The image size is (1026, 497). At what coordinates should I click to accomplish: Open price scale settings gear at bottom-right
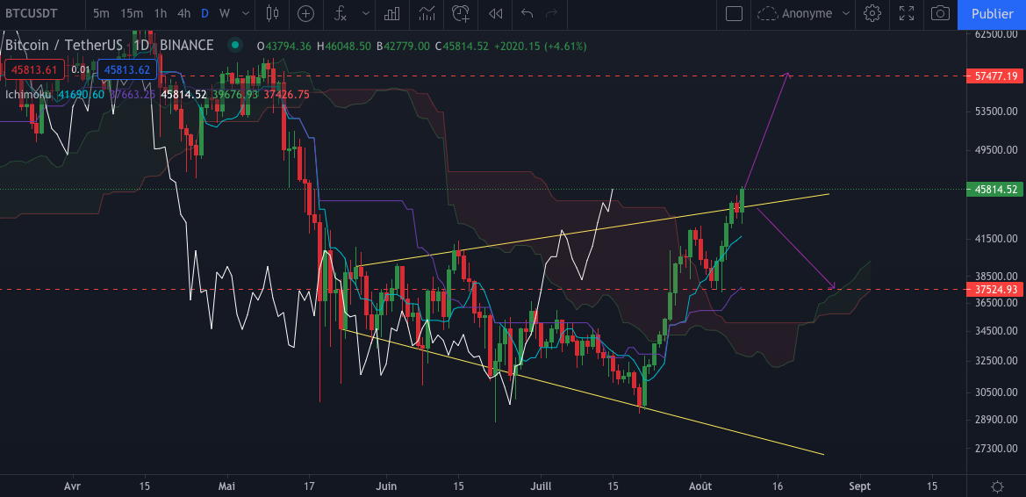click(997, 486)
